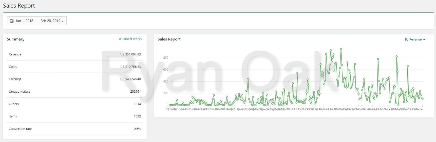Click the Conversion rate value 0.6%
The height and width of the screenshot is (142, 436).
137,129
